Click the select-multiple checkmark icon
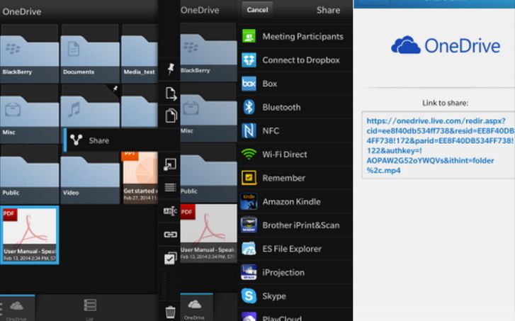Screen dimensions: 515x321 170,258
